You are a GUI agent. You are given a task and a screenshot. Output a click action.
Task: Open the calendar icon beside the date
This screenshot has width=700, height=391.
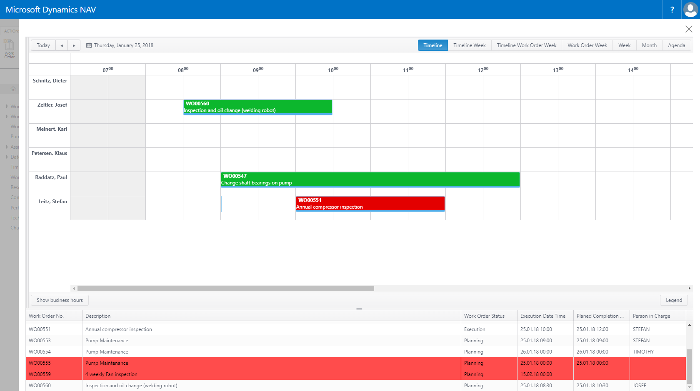pos(89,45)
